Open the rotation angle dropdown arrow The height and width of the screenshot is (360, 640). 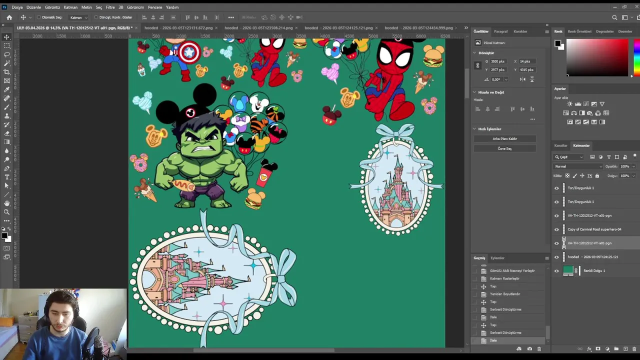pos(506,79)
